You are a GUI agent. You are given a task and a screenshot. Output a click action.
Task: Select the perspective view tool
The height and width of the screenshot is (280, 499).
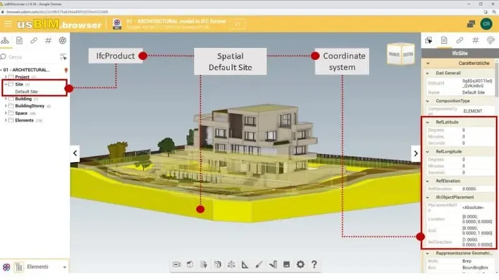point(190,264)
